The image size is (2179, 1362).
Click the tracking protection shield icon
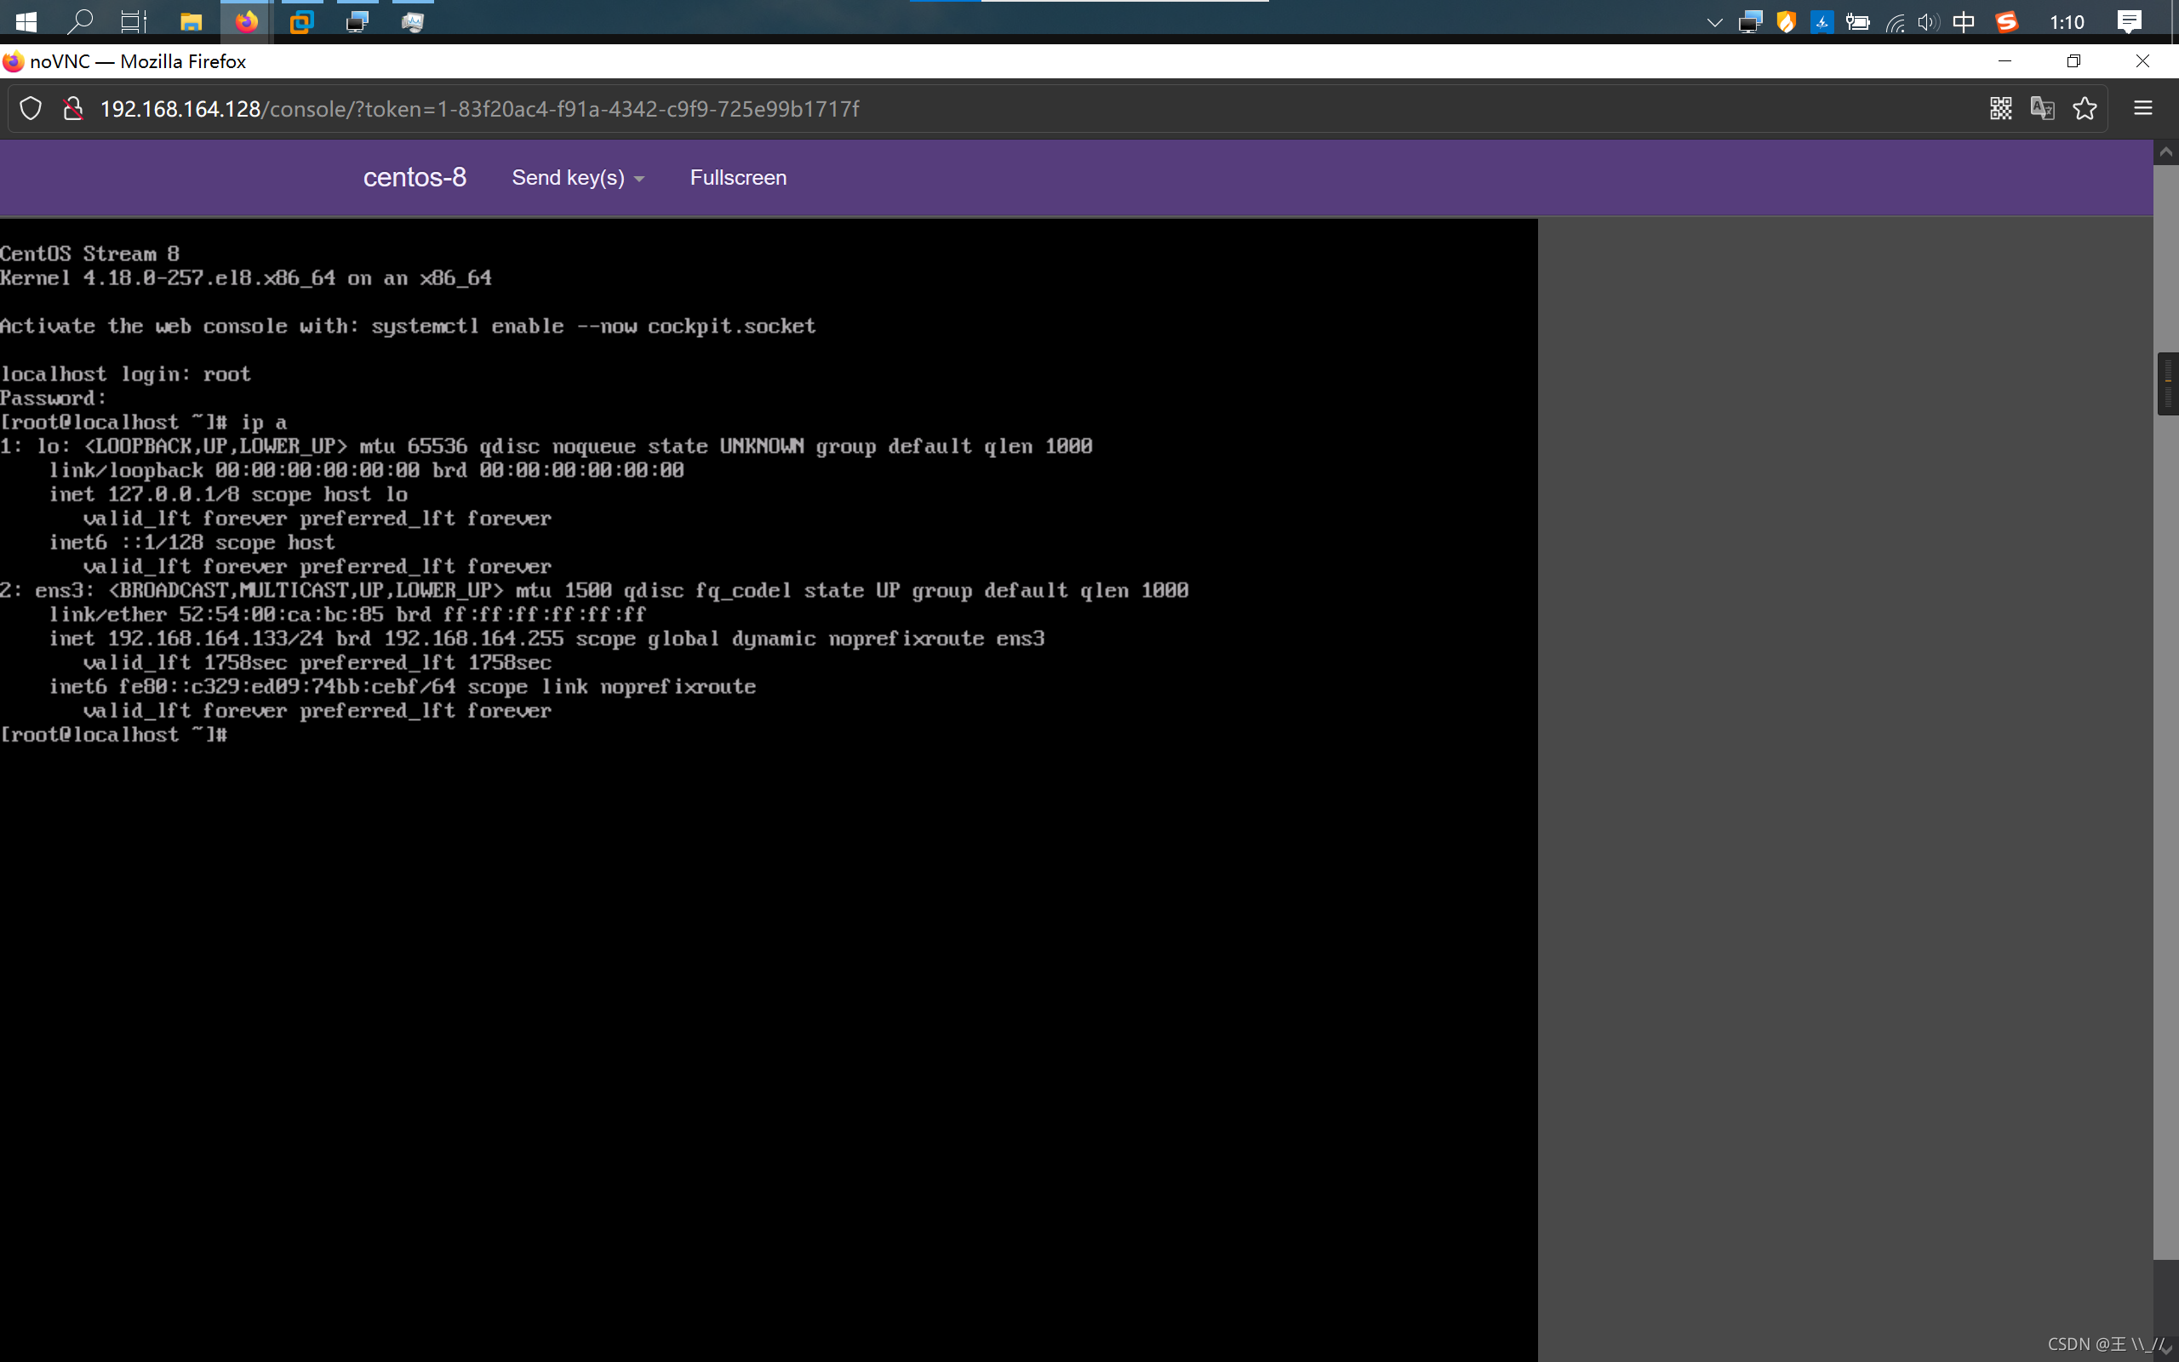pyautogui.click(x=31, y=109)
